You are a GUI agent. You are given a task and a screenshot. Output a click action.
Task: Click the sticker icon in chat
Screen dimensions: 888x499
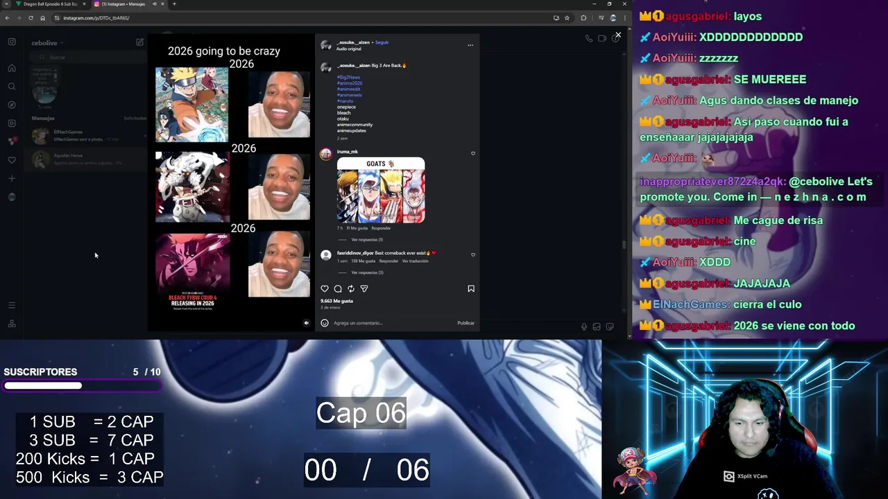610,326
